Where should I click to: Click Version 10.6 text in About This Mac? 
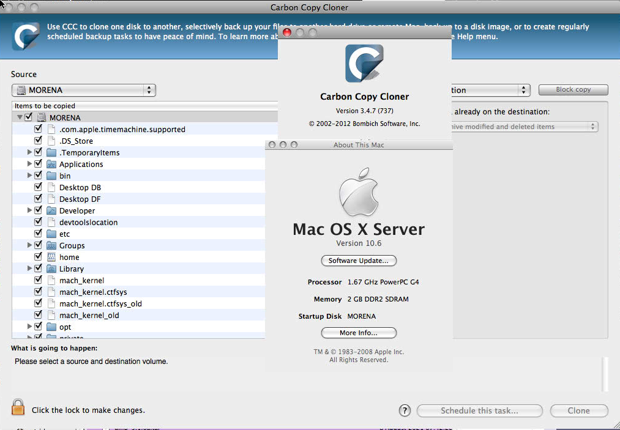(x=359, y=243)
